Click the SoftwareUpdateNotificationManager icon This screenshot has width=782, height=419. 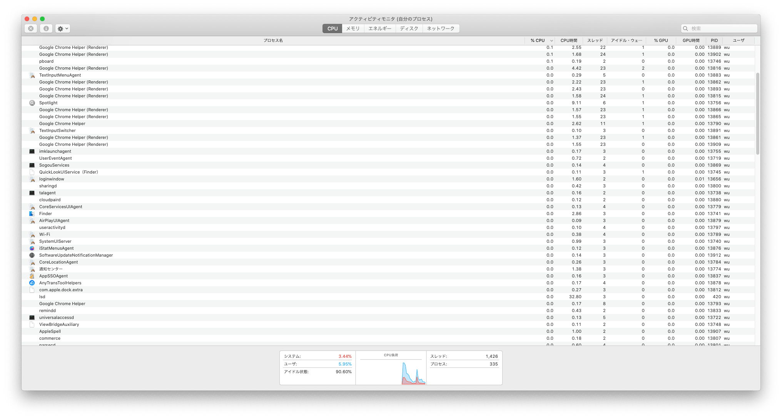coord(32,255)
